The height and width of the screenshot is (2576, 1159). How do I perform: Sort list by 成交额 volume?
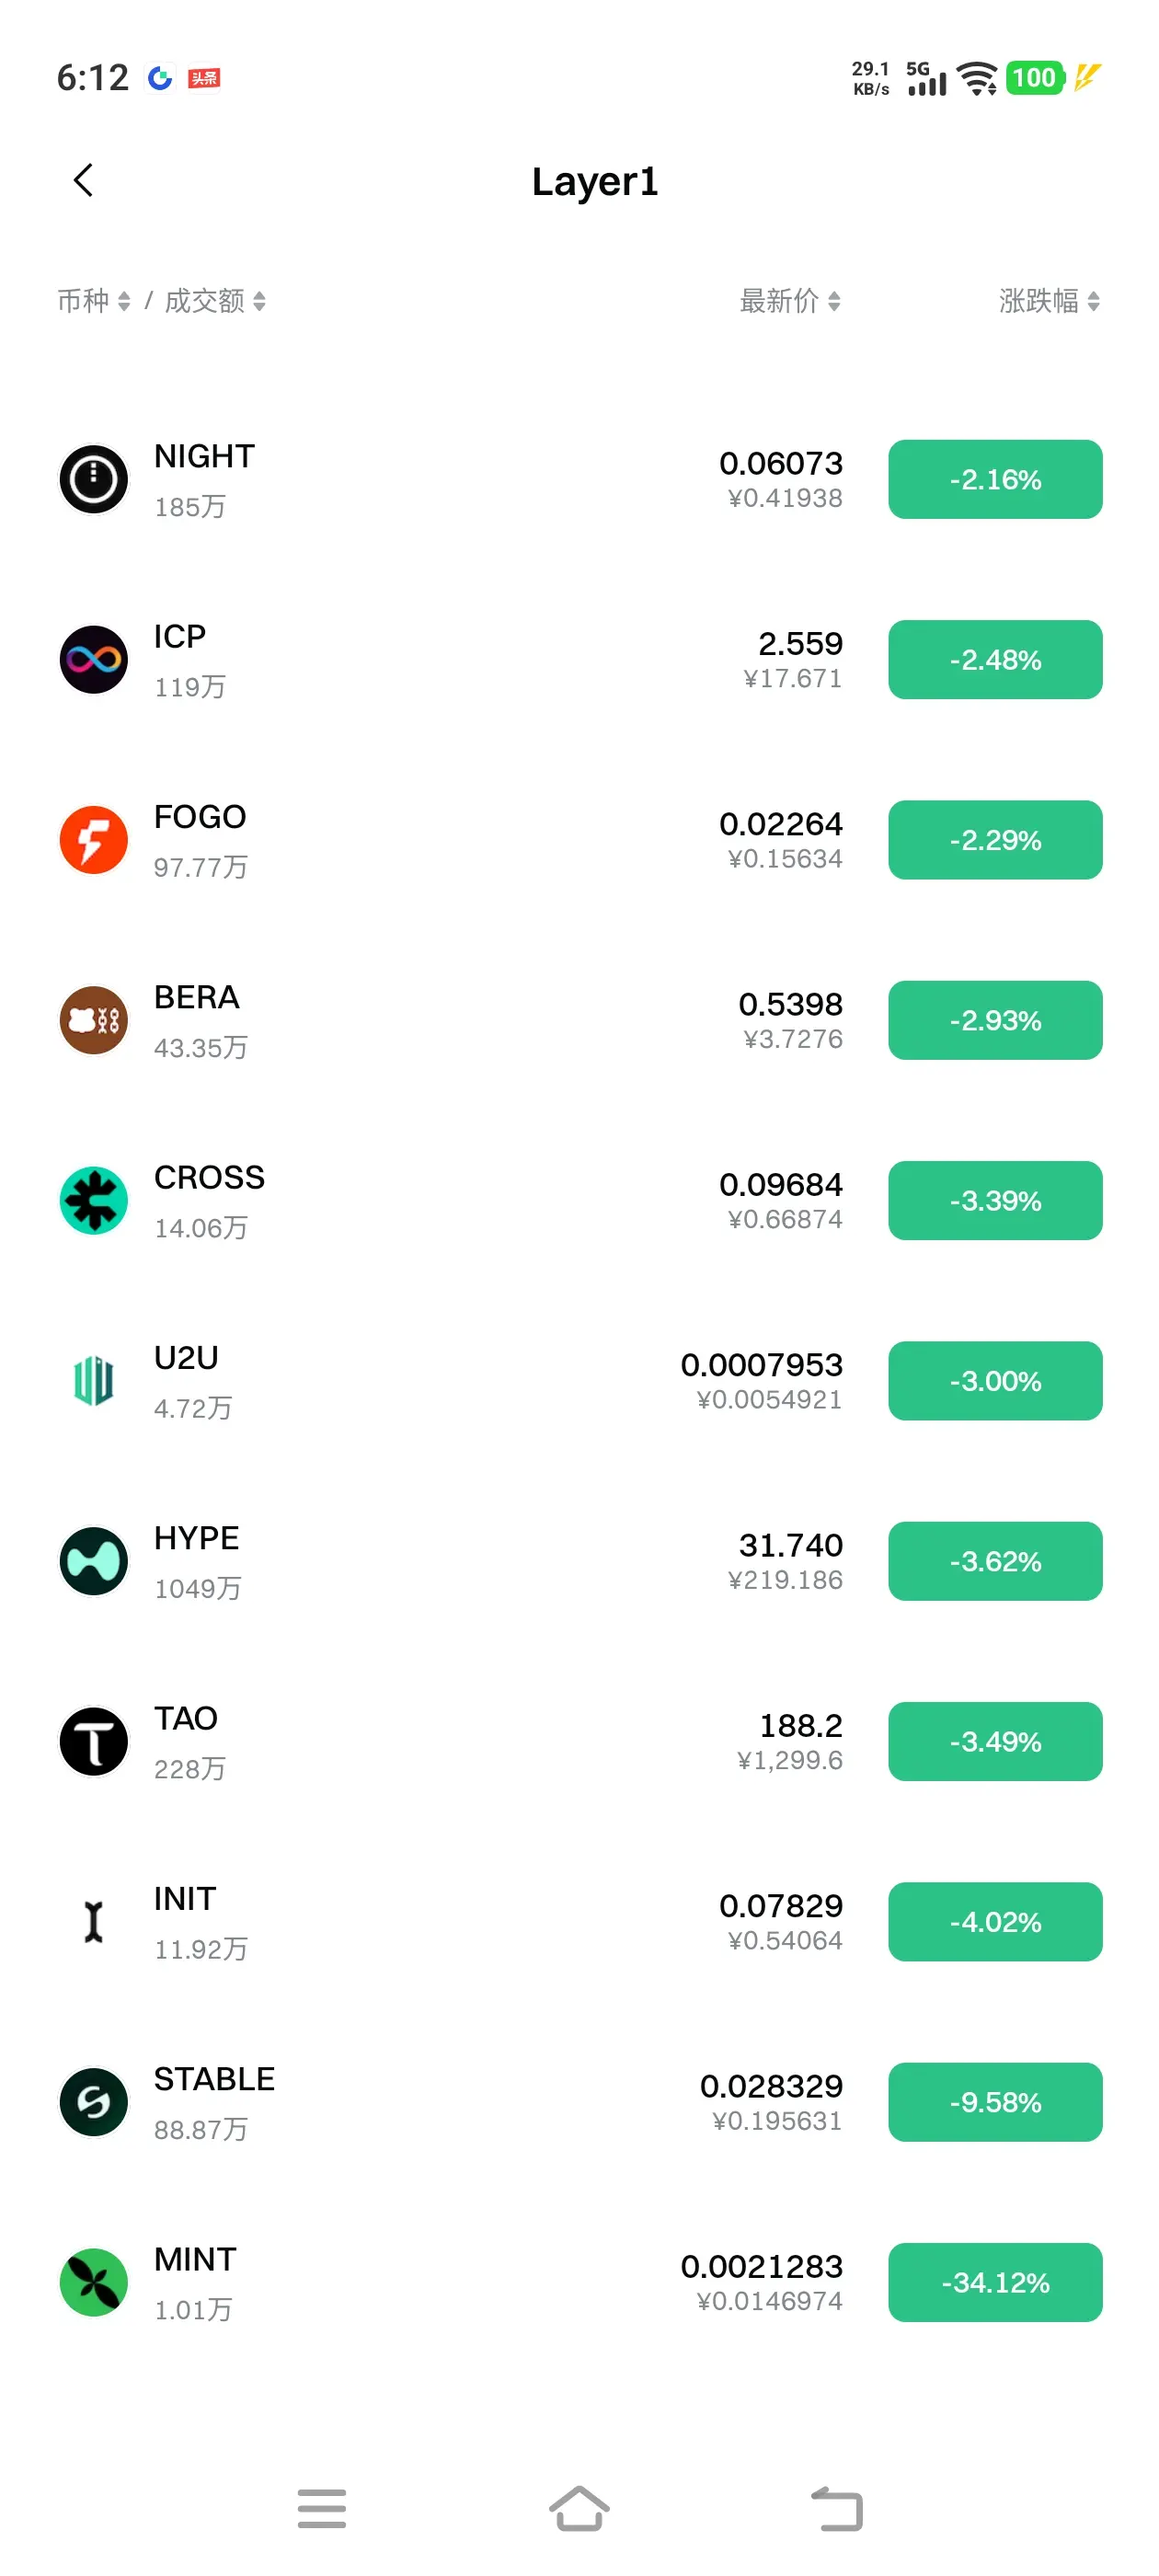tap(214, 301)
